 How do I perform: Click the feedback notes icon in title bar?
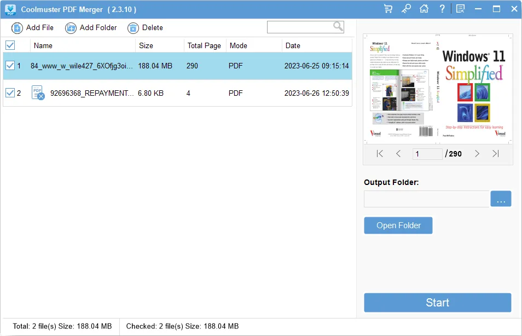pos(460,9)
